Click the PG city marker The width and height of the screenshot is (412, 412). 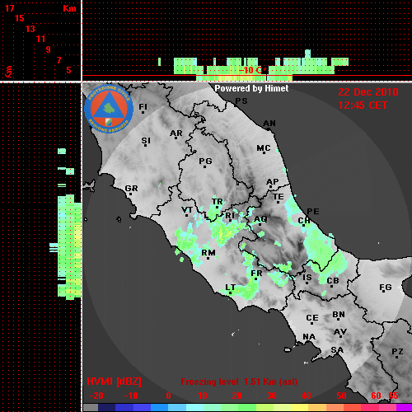coord(204,166)
